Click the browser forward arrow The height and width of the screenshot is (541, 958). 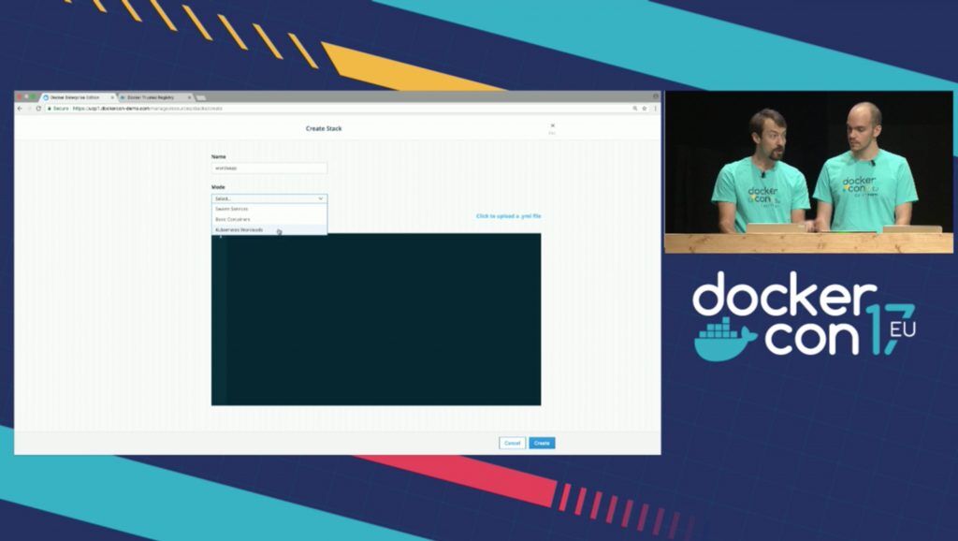tap(29, 109)
